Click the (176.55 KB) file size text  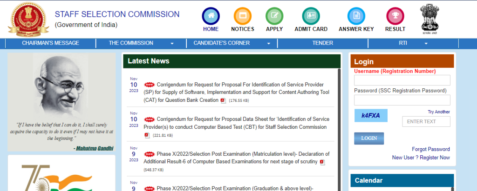pos(239,100)
